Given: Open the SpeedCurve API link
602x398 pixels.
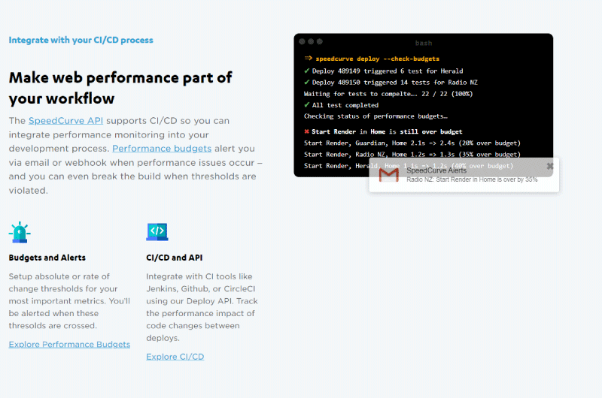Looking at the screenshot, I should [65, 121].
